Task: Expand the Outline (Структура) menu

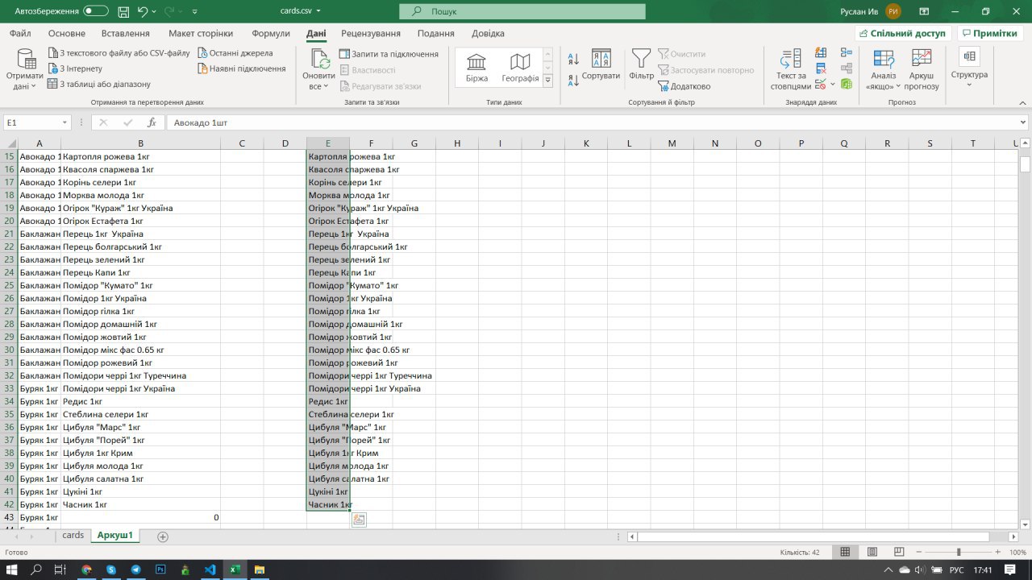Action: (x=969, y=68)
